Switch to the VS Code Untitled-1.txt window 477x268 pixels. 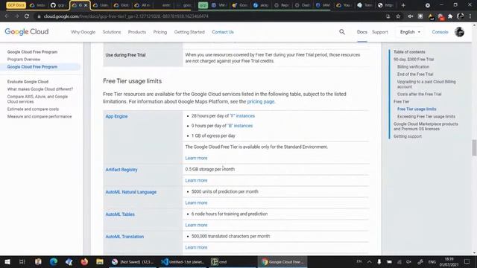pos(183,261)
